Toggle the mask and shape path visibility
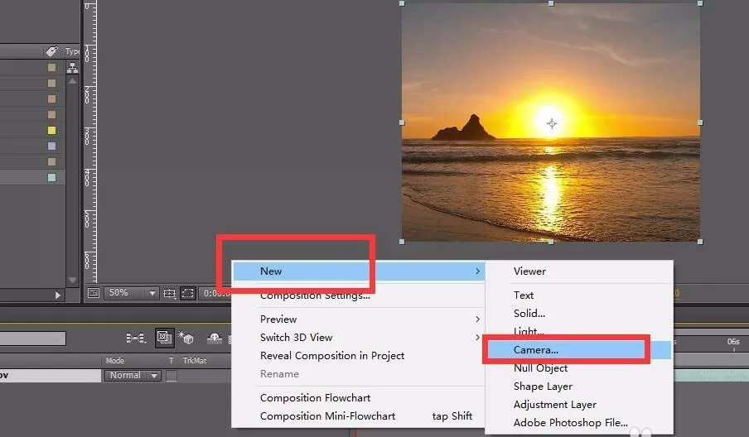Viewport: 749px width, 437px height. click(188, 293)
